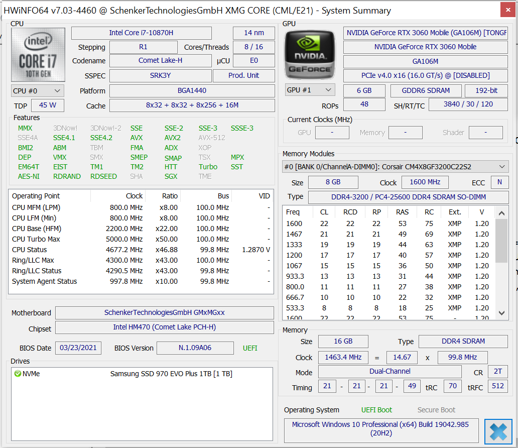Viewport: 518px width, 448px height.
Task: Click the Turbo feature label
Action: tap(208, 167)
